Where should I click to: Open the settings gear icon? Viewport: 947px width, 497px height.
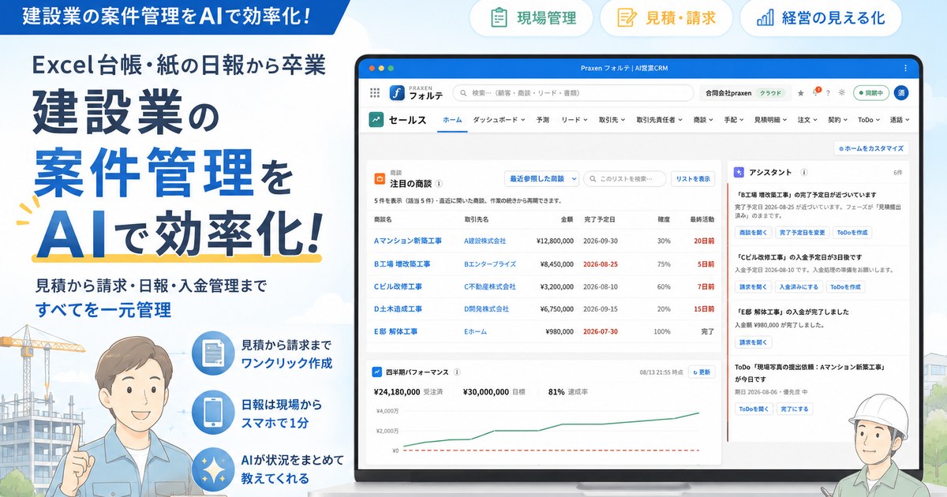coord(842,93)
